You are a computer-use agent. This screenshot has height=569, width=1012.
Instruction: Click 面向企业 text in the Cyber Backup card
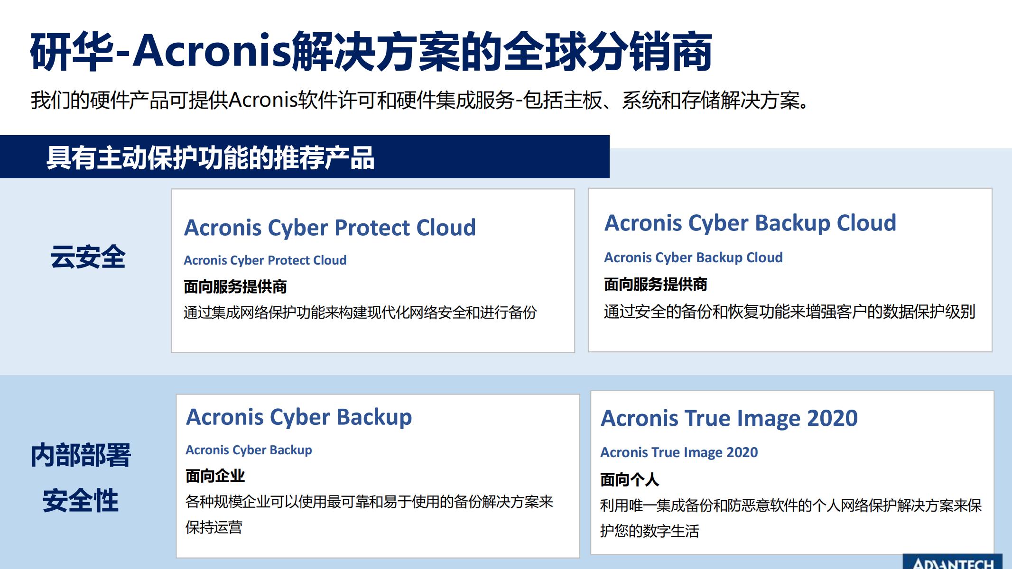pos(215,476)
